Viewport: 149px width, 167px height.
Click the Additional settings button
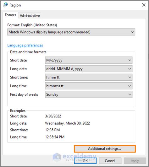point(105,149)
